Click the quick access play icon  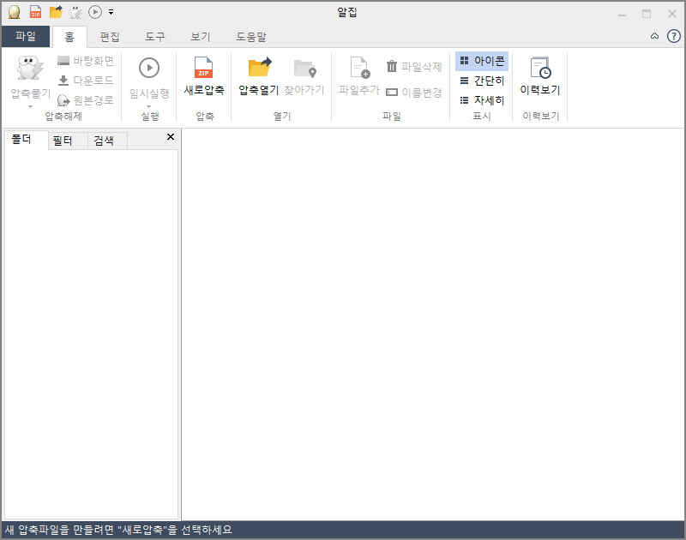[x=95, y=12]
